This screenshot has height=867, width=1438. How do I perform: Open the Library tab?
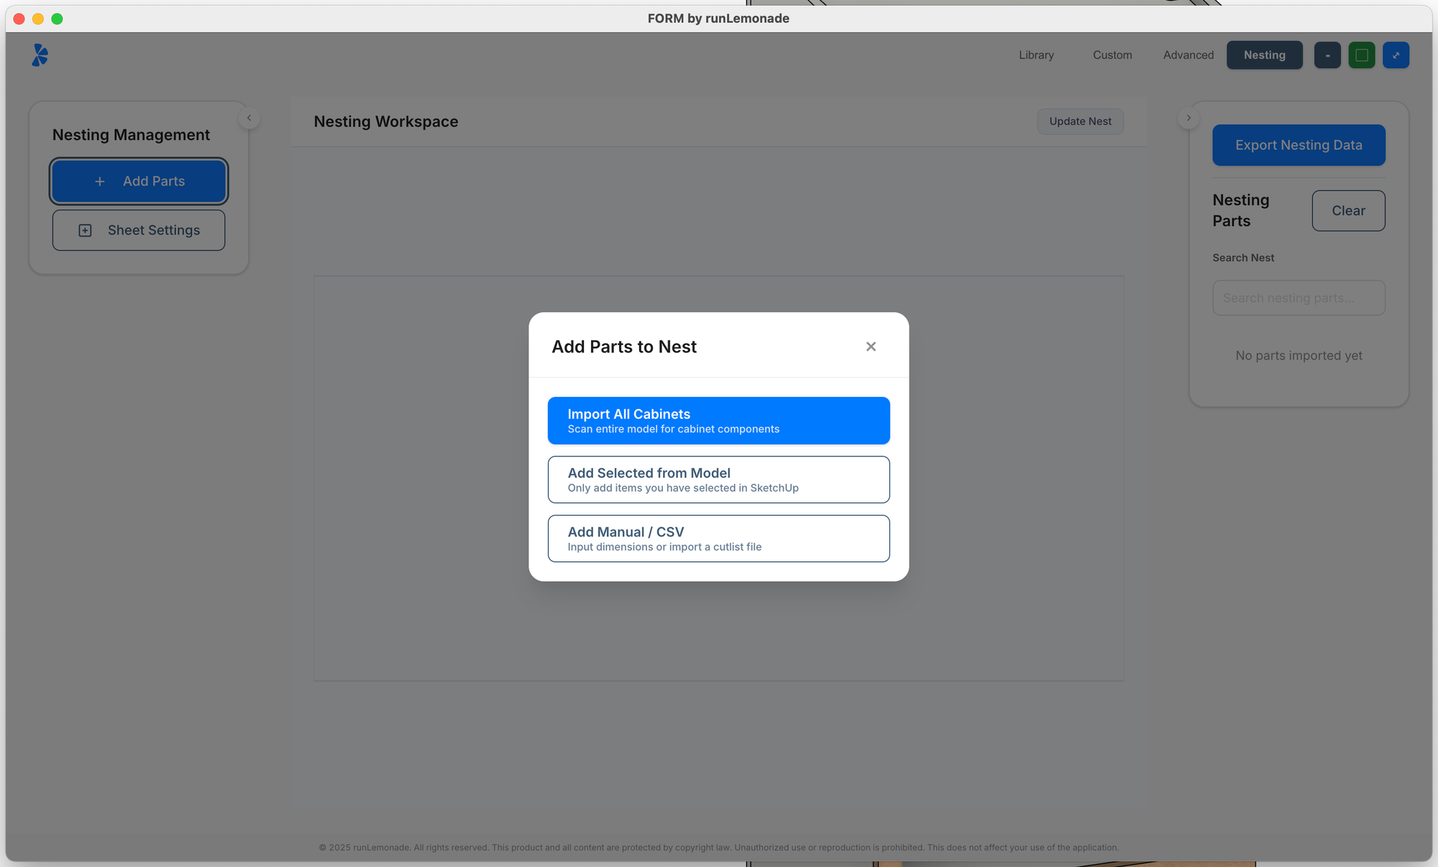[x=1036, y=55]
